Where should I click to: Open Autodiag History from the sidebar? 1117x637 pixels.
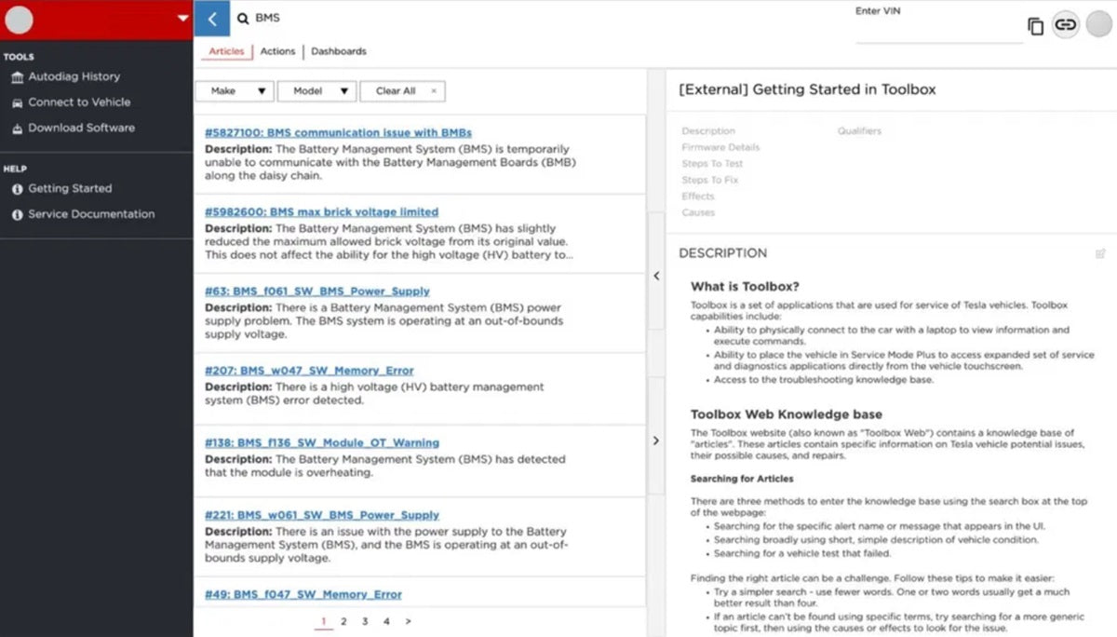(x=74, y=77)
